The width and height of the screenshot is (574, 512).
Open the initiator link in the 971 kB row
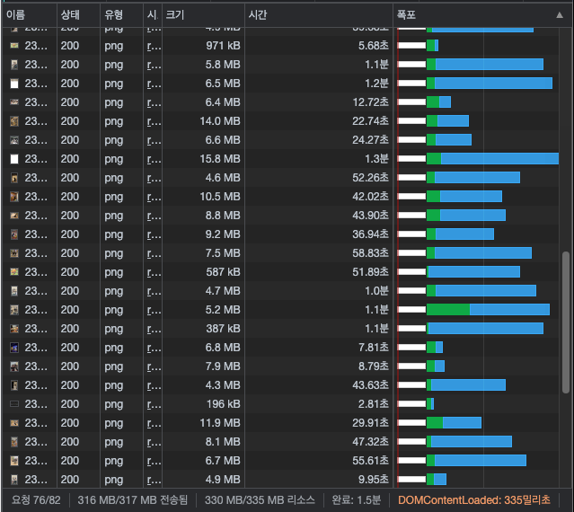point(154,46)
